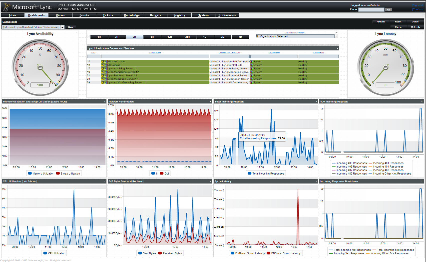
Task: Select the Reports tab
Action: [x=155, y=15]
